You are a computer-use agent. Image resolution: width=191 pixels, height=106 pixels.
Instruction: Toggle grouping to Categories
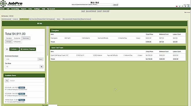[17, 42]
